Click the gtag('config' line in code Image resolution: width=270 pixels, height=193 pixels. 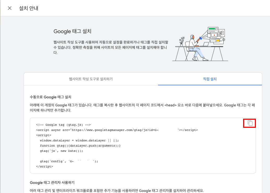coord(69,161)
